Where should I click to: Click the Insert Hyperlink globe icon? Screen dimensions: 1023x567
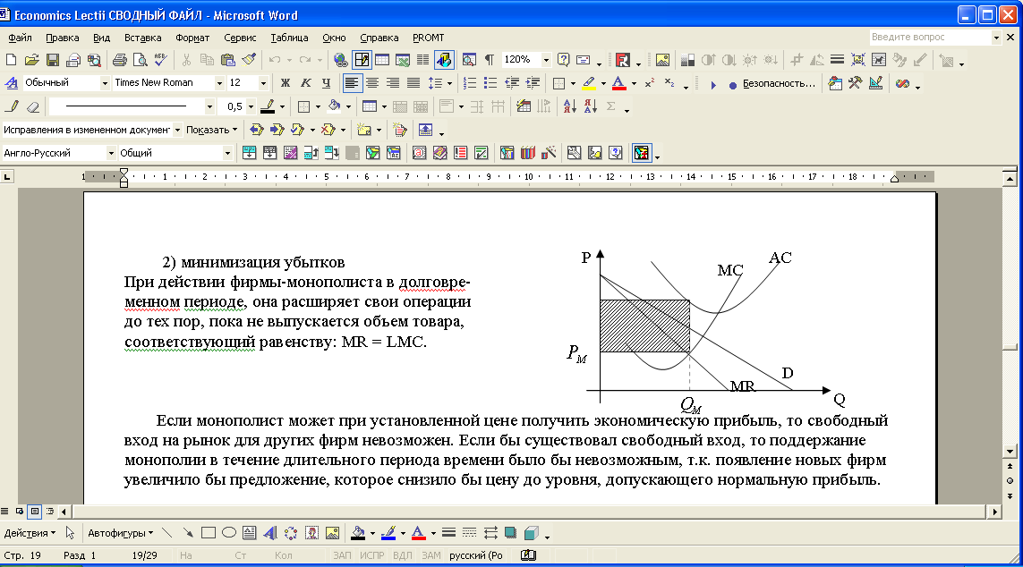(x=340, y=60)
